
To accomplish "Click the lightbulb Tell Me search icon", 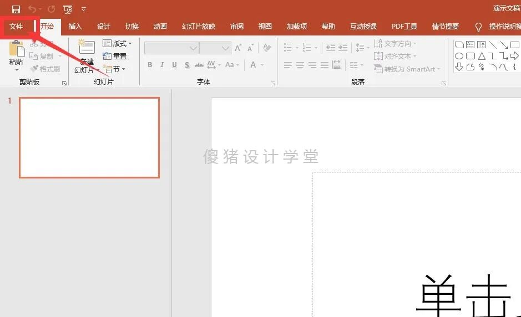I will pyautogui.click(x=478, y=27).
